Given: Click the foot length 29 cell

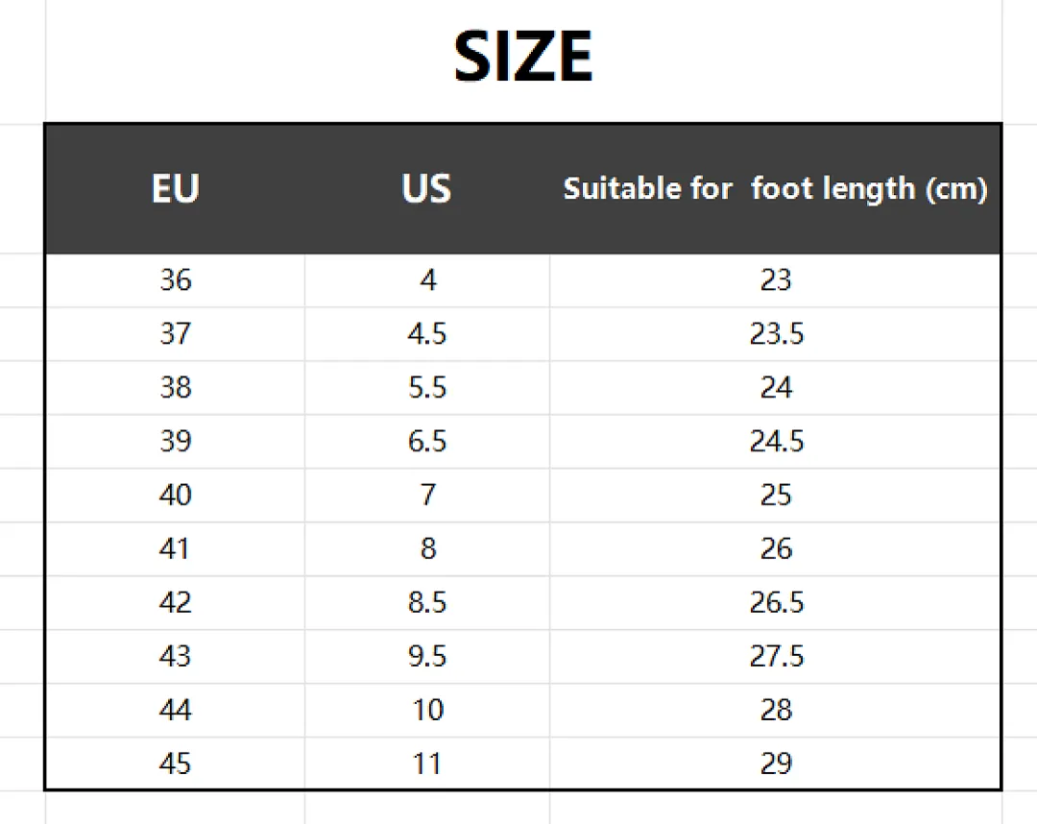Looking at the screenshot, I should [x=776, y=763].
